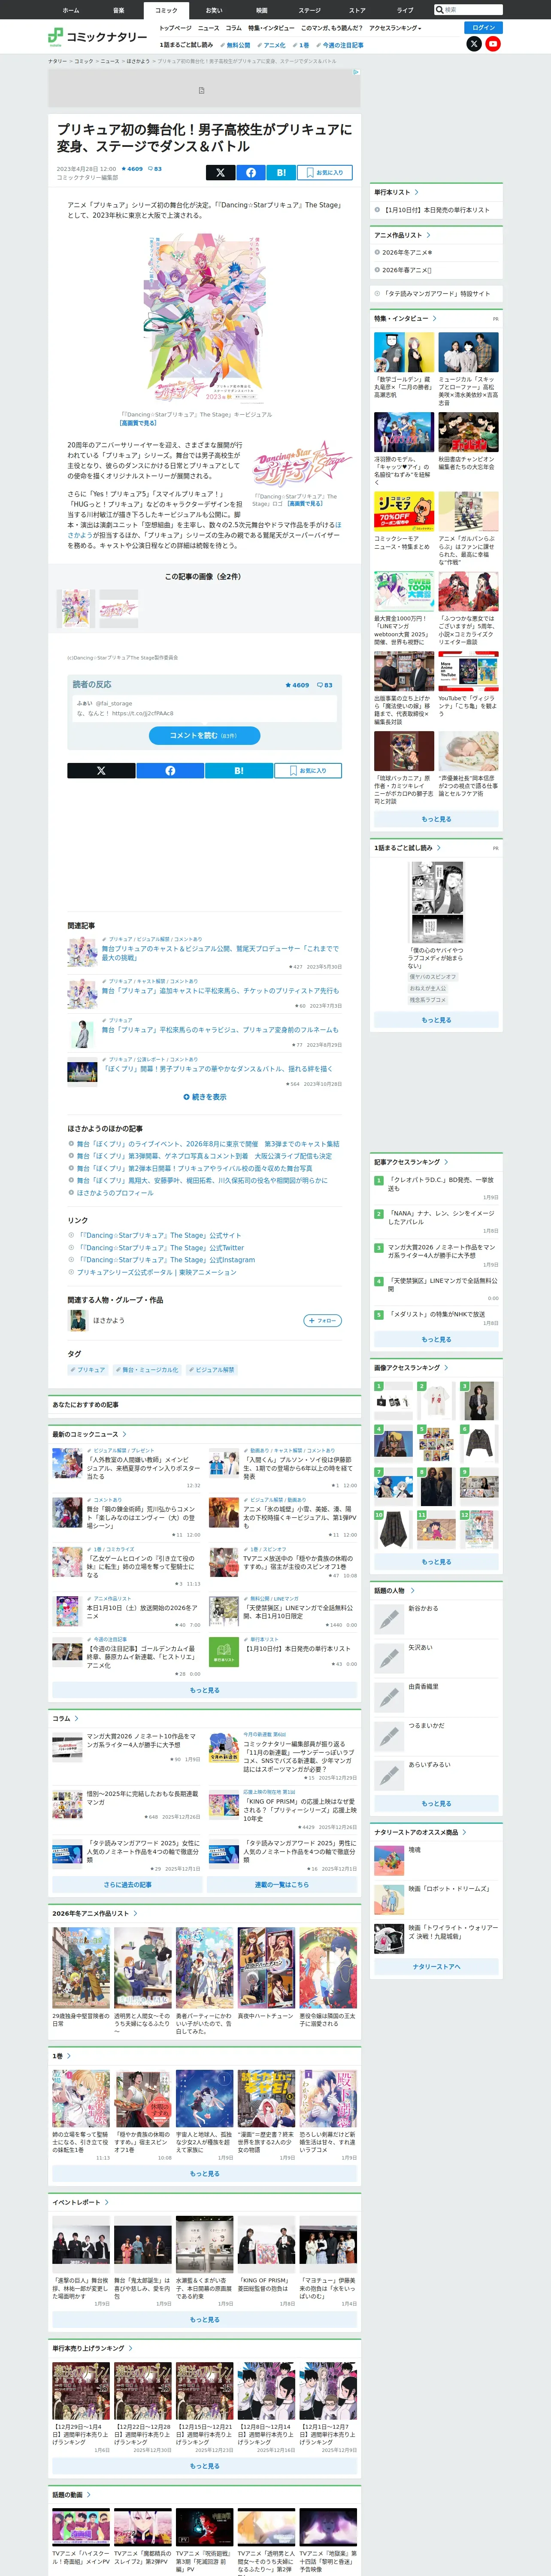Image resolution: width=551 pixels, height=2576 pixels.
Task: Open the logo thumbnail in この記事の画像
Action: pos(119,608)
